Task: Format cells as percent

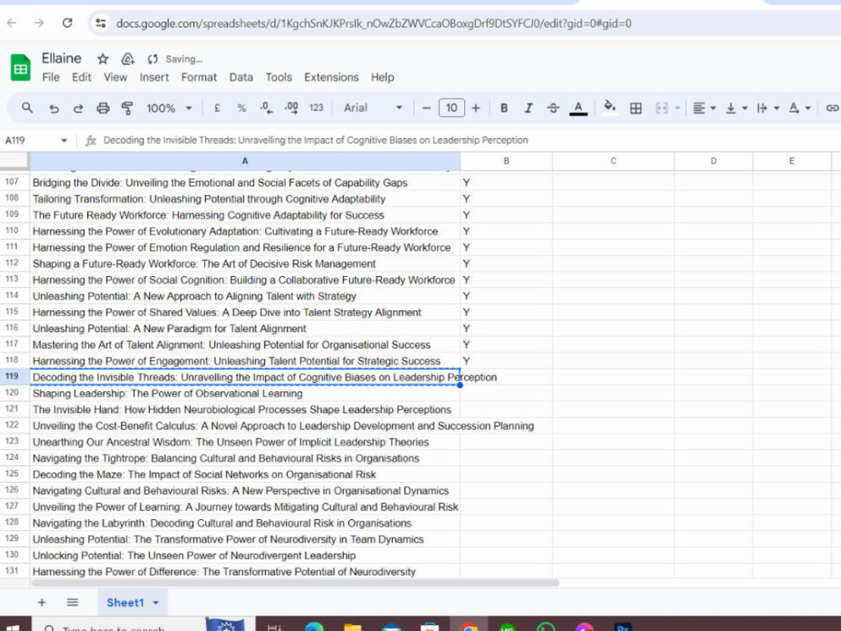Action: [x=241, y=108]
